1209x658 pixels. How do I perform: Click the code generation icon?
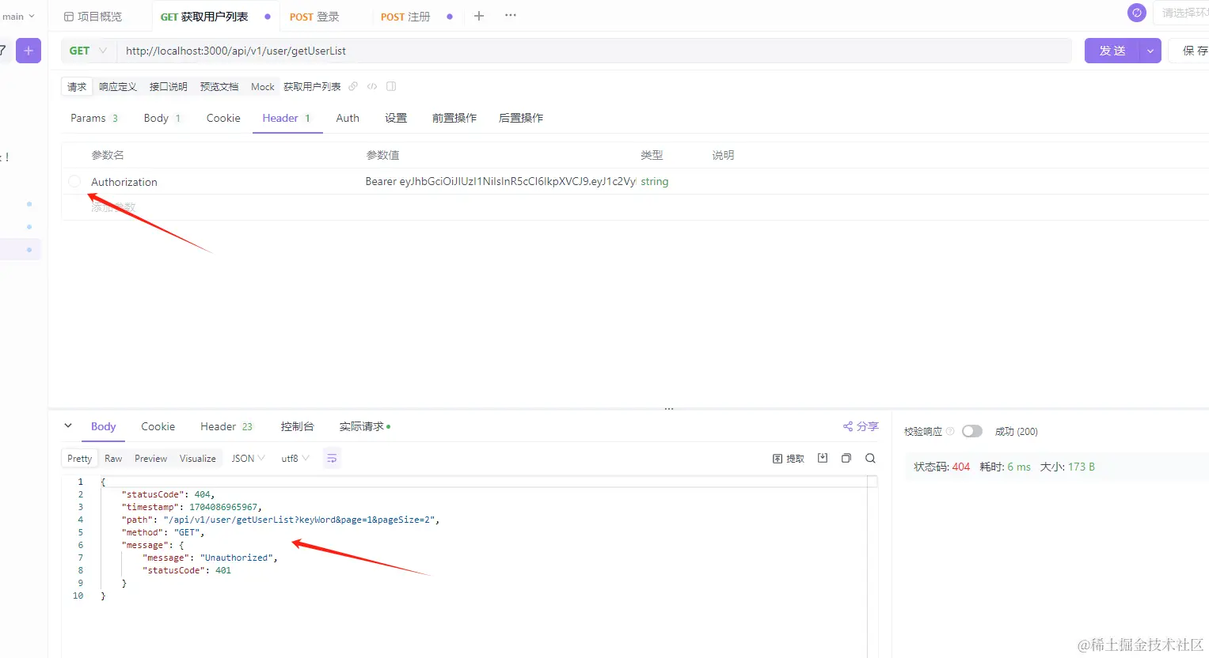point(372,86)
